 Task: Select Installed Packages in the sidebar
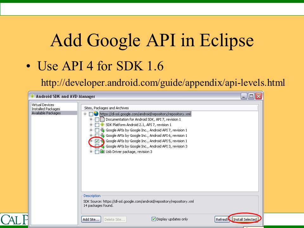(46, 109)
